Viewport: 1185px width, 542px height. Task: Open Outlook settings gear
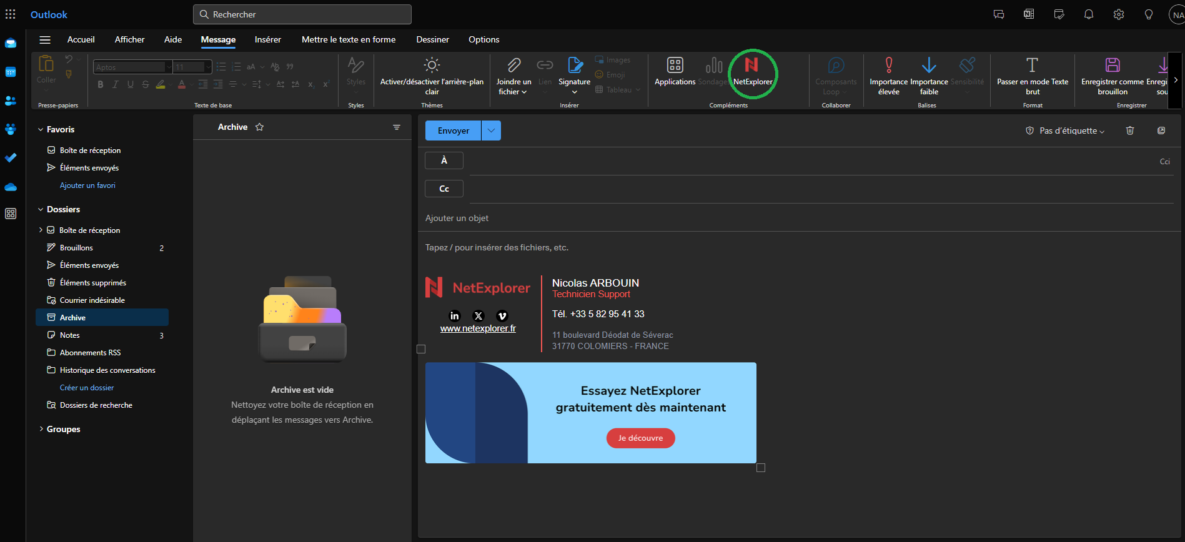(x=1119, y=14)
